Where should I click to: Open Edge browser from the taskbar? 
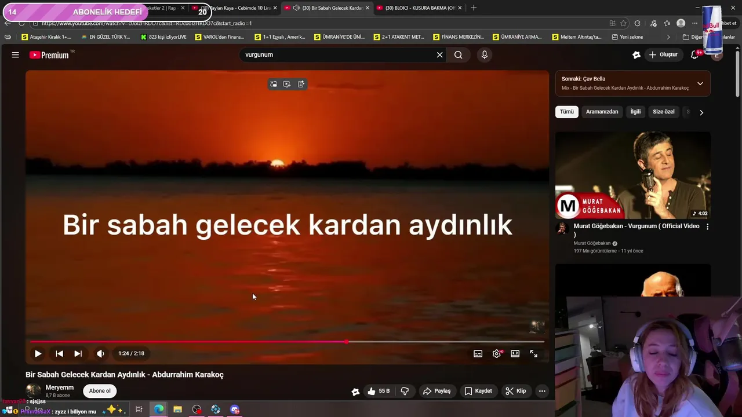point(158,409)
